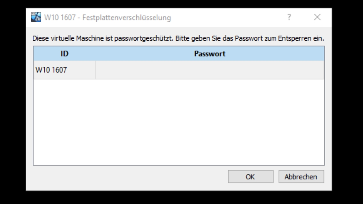Viewport: 363px width, 204px height.
Task: Close the Festplattenverschlüsselung dialog with X
Action: click(x=317, y=17)
